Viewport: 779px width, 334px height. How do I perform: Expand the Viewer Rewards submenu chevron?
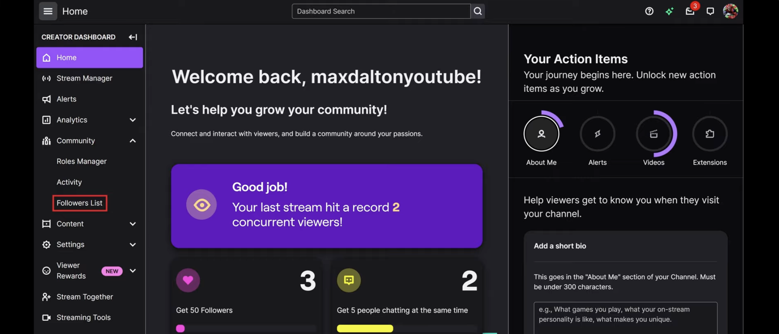pos(133,271)
